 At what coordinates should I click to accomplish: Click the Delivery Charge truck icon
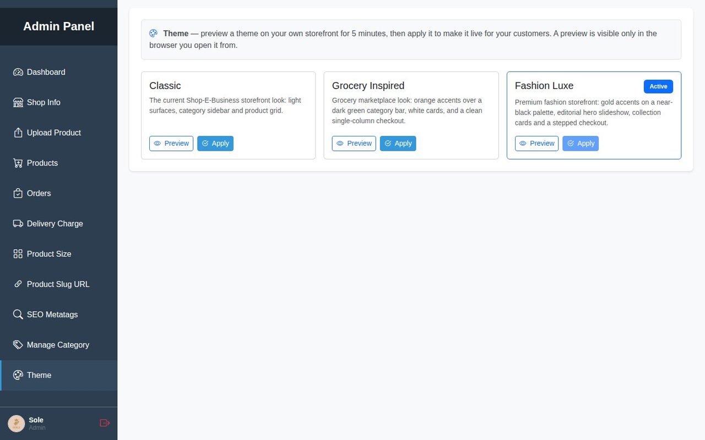point(18,223)
